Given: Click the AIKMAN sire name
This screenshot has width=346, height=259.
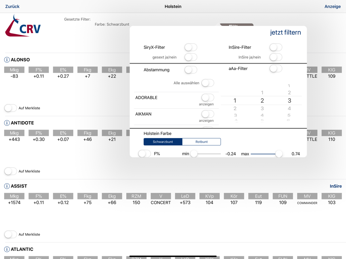Looking at the screenshot, I should pos(144,114).
